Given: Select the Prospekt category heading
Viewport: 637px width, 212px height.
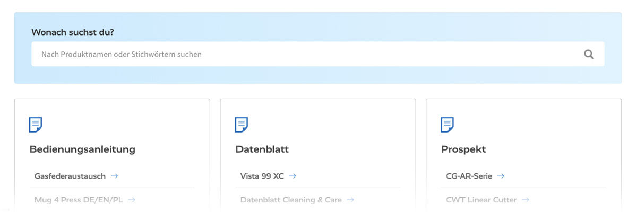Looking at the screenshot, I should 463,149.
